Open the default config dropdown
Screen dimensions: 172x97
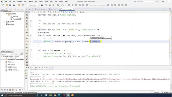coord(33,5)
